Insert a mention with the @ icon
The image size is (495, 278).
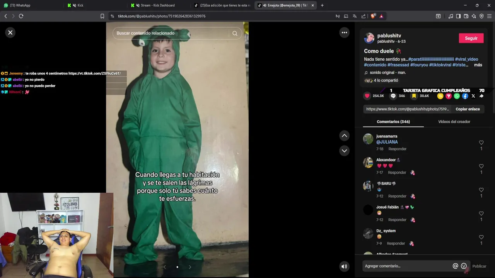455,266
